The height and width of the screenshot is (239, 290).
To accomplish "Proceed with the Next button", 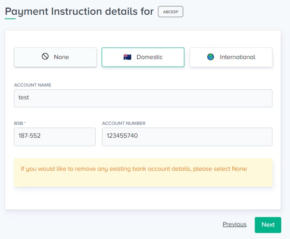I will [x=268, y=225].
